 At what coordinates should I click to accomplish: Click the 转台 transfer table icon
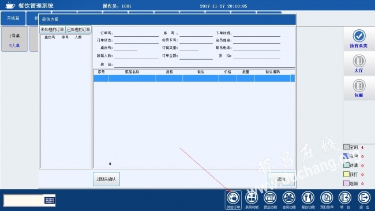[x=345, y=200]
